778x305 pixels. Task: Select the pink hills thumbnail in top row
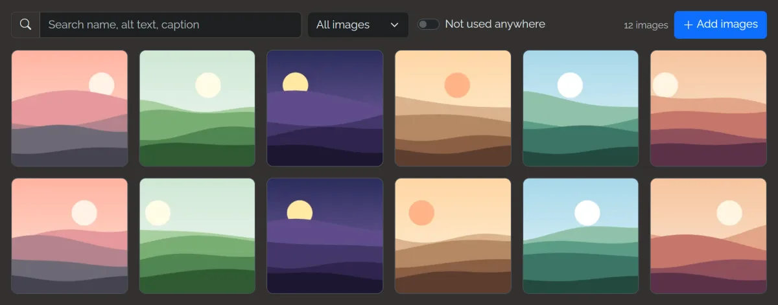click(69, 108)
